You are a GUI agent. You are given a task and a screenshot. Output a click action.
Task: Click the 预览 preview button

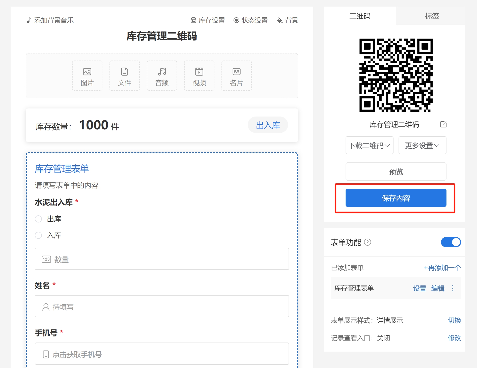click(396, 172)
